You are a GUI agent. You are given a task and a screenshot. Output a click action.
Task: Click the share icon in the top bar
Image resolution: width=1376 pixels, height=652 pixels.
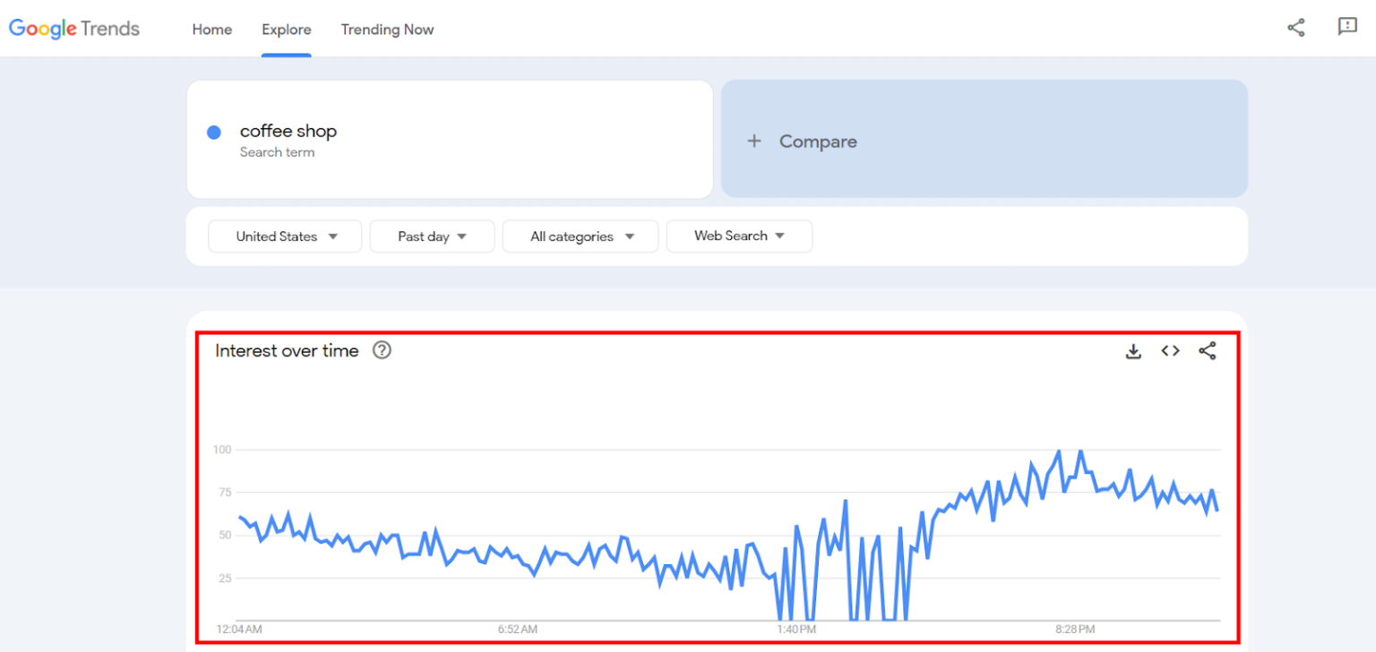coord(1296,28)
